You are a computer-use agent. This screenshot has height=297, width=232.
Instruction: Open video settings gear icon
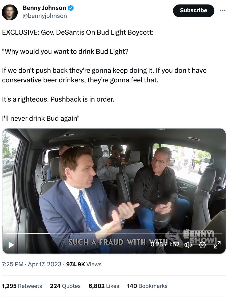(202, 245)
